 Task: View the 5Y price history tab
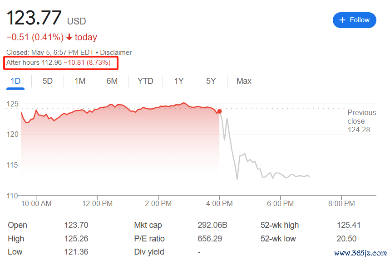tap(211, 81)
